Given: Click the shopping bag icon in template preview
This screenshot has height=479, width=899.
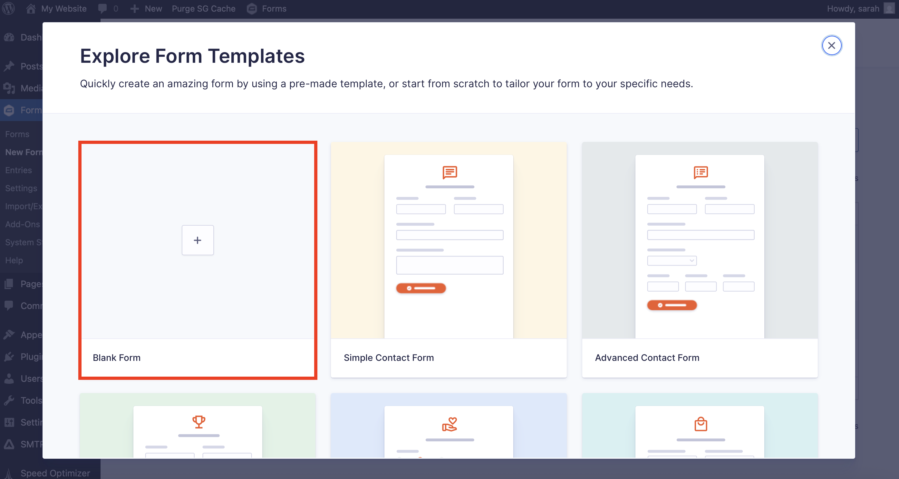Looking at the screenshot, I should (x=701, y=424).
